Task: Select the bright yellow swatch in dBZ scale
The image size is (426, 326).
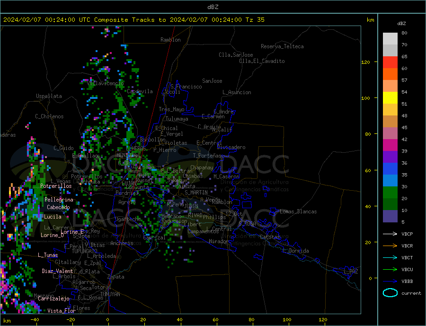Action: (390, 98)
